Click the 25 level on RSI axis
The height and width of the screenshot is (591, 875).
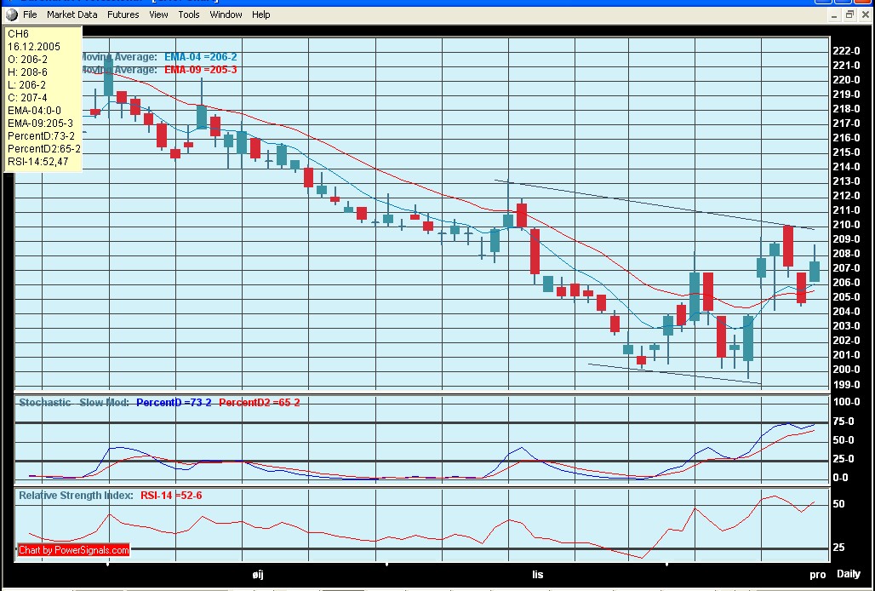[x=838, y=548]
